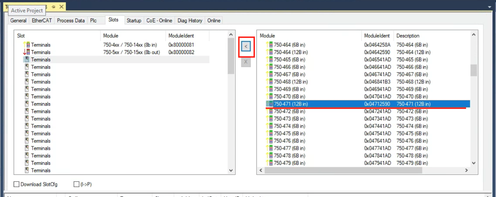
Task: Click the icon of 750-475 (6B in) module
Action: [x=270, y=134]
